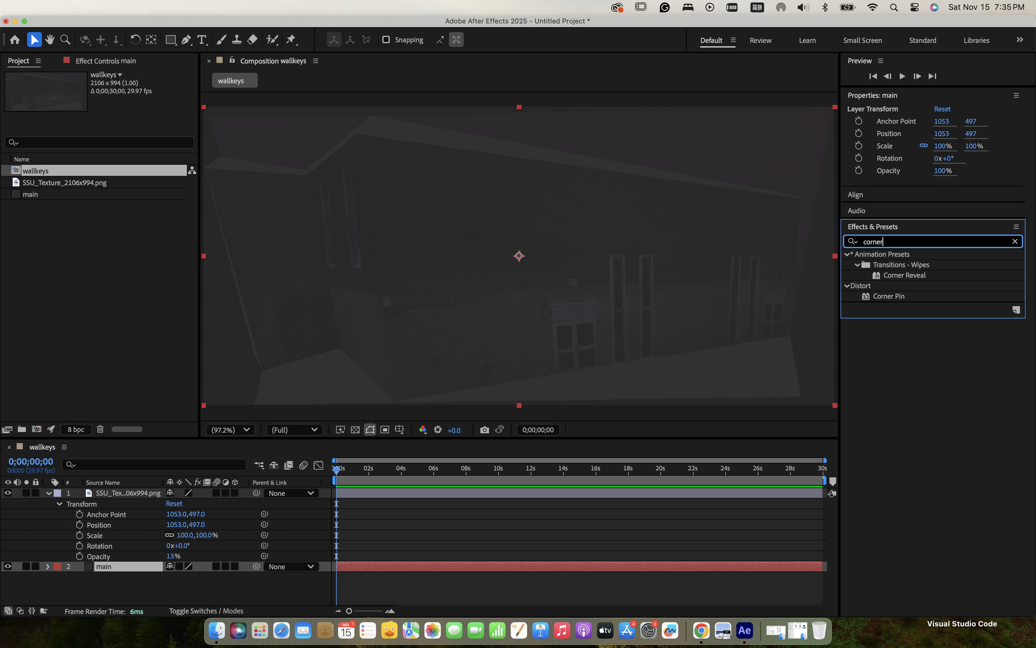Click the Position stopwatch in Properties panel
Screen dimensions: 1036x648
tap(858, 133)
